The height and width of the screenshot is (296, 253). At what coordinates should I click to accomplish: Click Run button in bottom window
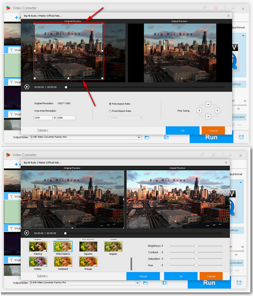point(209,283)
